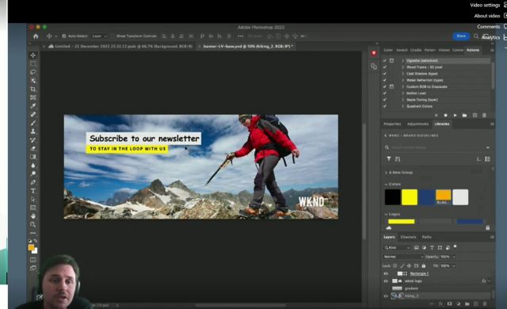Hide the hiking_2 layer
Image resolution: width=507 pixels, height=309 pixels.
pos(386,296)
